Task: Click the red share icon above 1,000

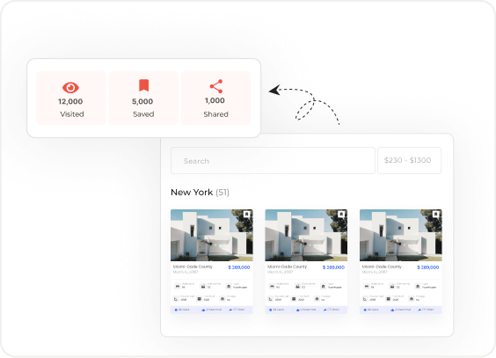Action: [216, 86]
